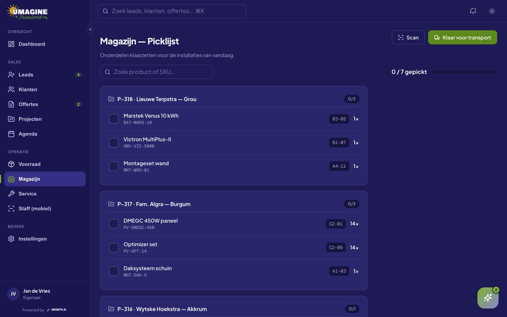Click the Instellingen gear icon
Screen dimensions: 507x317
pyautogui.click(x=11, y=239)
